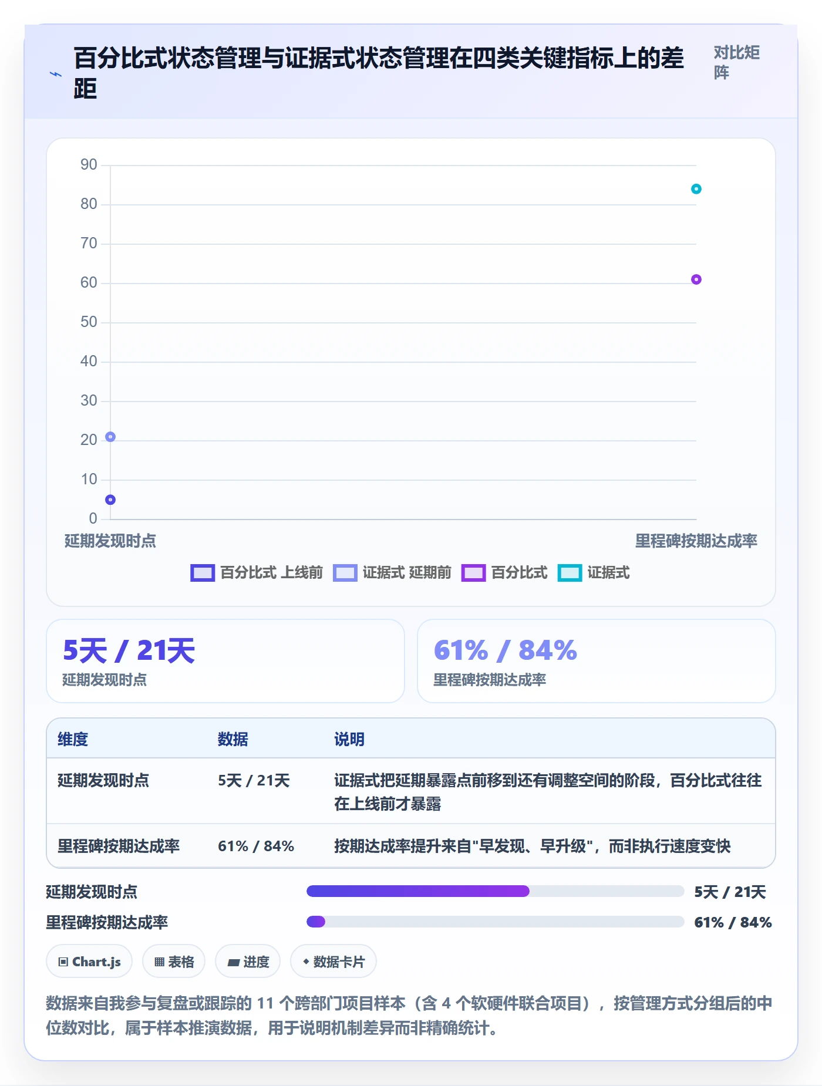Click the 进度 chip
The image size is (822, 1086).
(x=248, y=962)
